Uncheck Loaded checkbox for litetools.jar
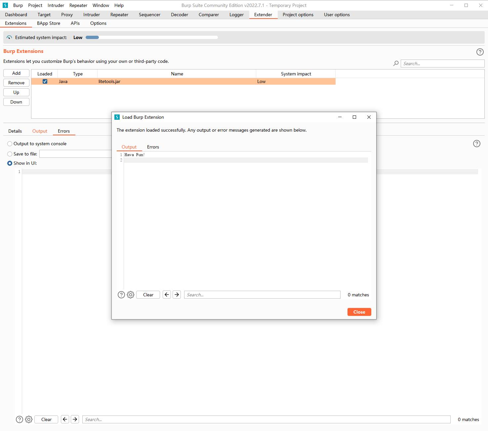488x431 pixels. click(x=45, y=81)
